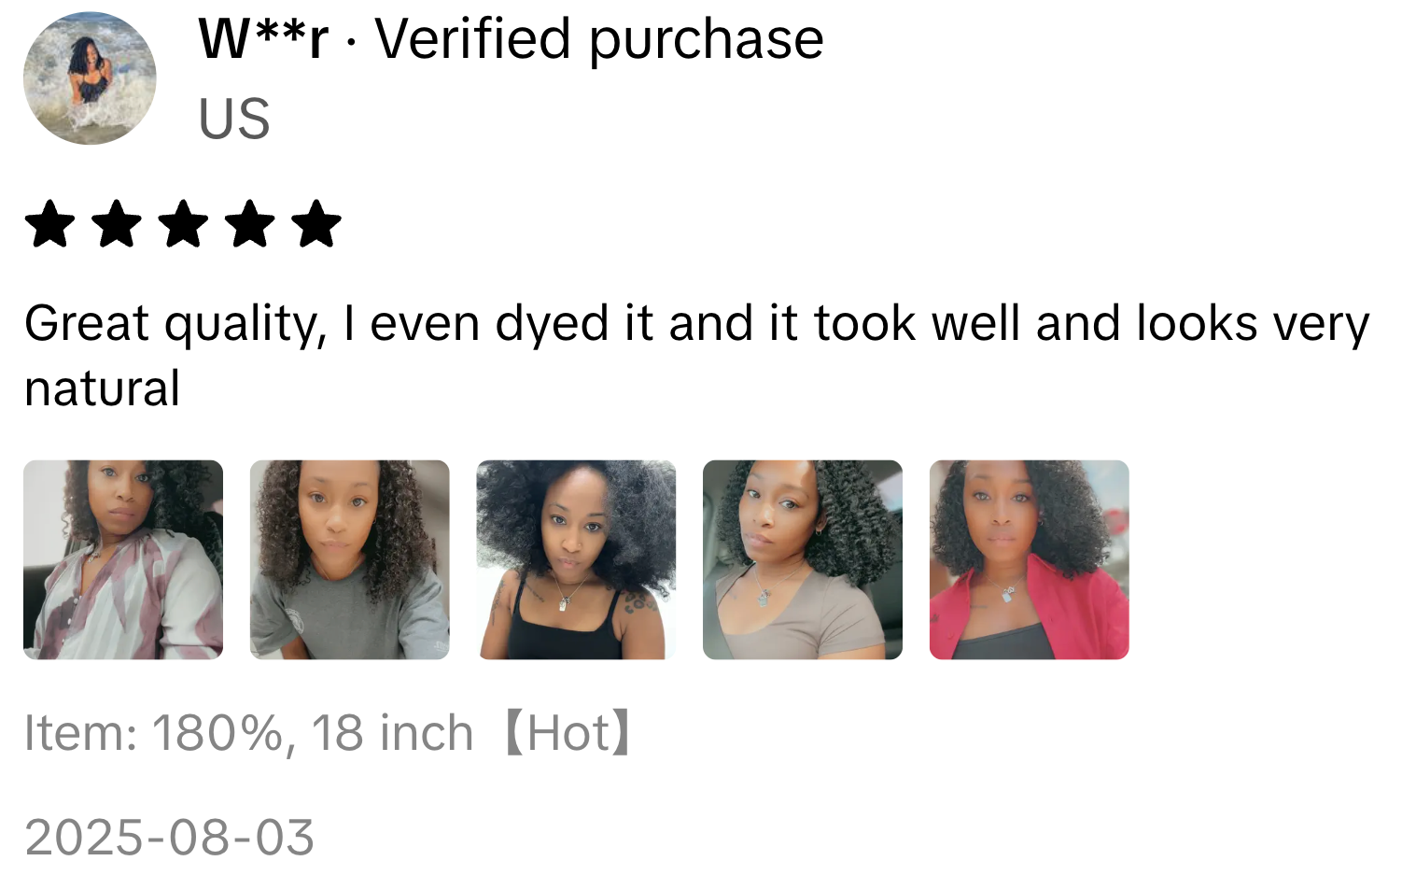Click the word 'natural' in review
This screenshot has width=1402, height=889.
tap(103, 388)
